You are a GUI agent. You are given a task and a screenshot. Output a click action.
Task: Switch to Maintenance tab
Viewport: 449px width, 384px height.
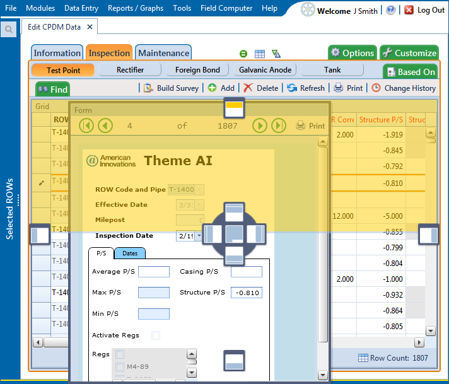tap(163, 53)
